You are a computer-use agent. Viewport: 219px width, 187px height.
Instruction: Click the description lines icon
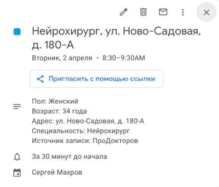coord(17,106)
